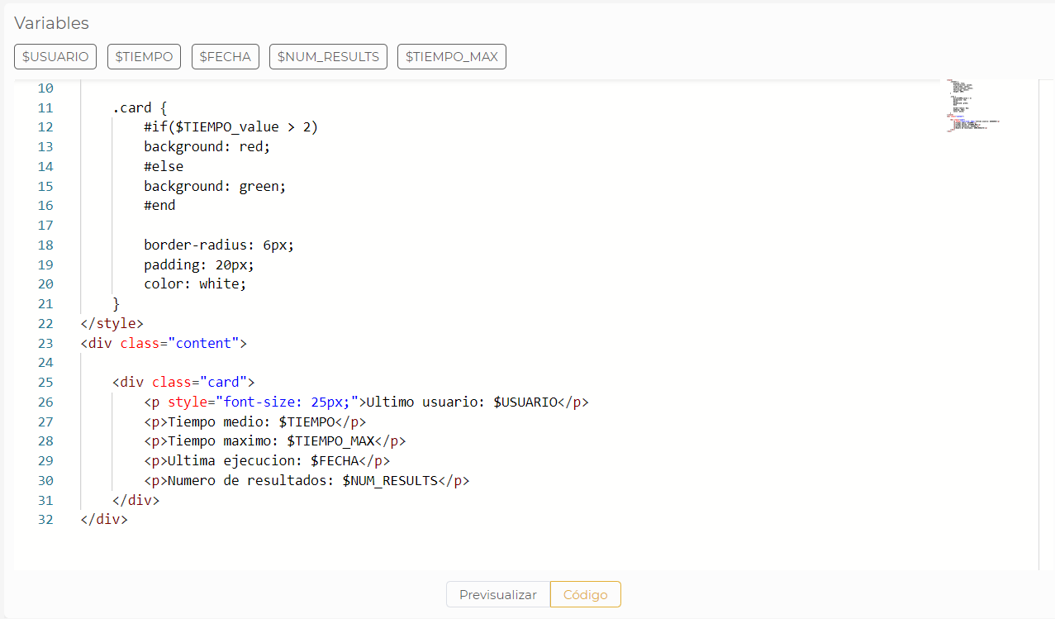Click the #else directive on line 14

(x=164, y=166)
